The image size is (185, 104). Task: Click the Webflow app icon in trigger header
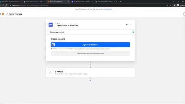tap(51, 25)
